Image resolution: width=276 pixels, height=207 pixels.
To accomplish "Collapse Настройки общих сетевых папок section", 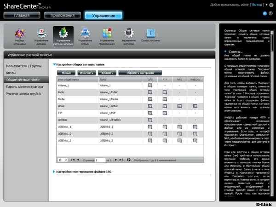I will [54, 64].
